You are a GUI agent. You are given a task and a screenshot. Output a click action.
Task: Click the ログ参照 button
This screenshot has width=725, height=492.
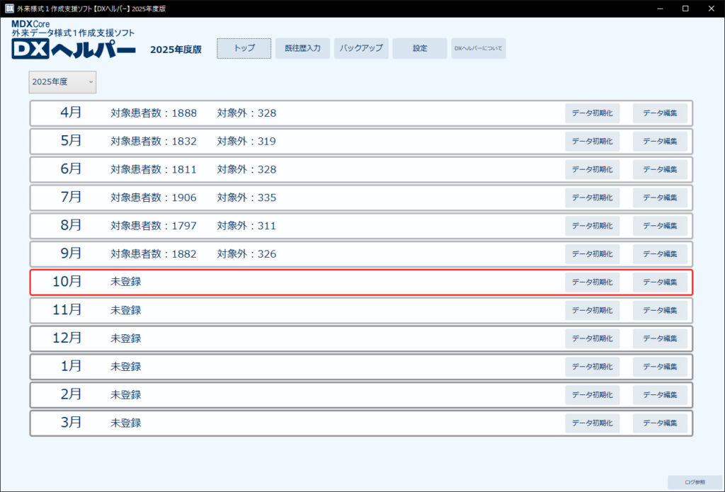click(694, 482)
